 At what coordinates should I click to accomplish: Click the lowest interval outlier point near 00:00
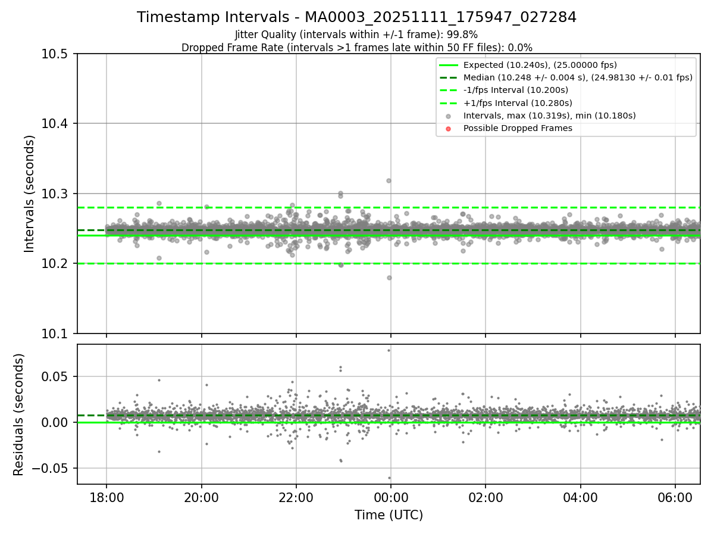coord(389,278)
